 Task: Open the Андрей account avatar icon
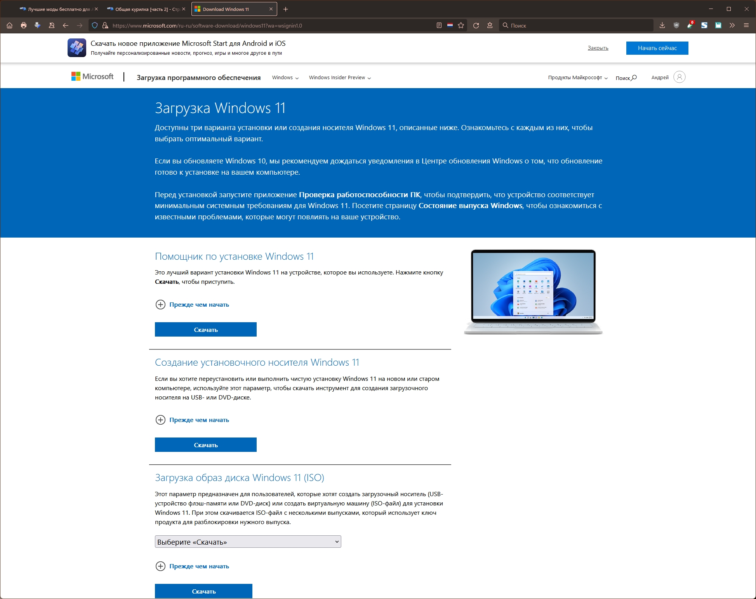pos(680,77)
